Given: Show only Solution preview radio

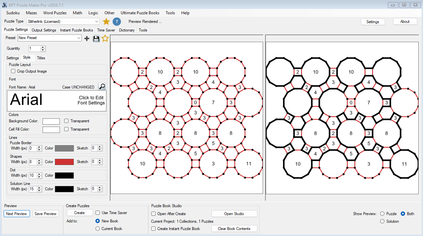Looking at the screenshot, I should coord(382,221).
